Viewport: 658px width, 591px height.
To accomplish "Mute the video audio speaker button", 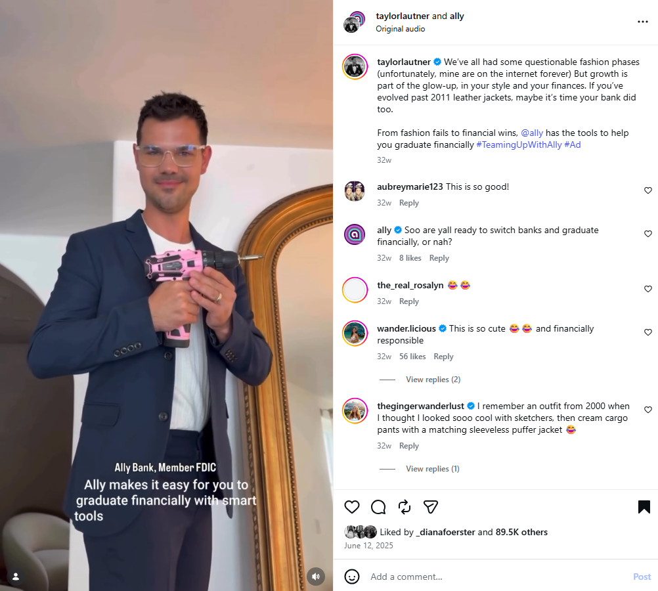I will 316,577.
